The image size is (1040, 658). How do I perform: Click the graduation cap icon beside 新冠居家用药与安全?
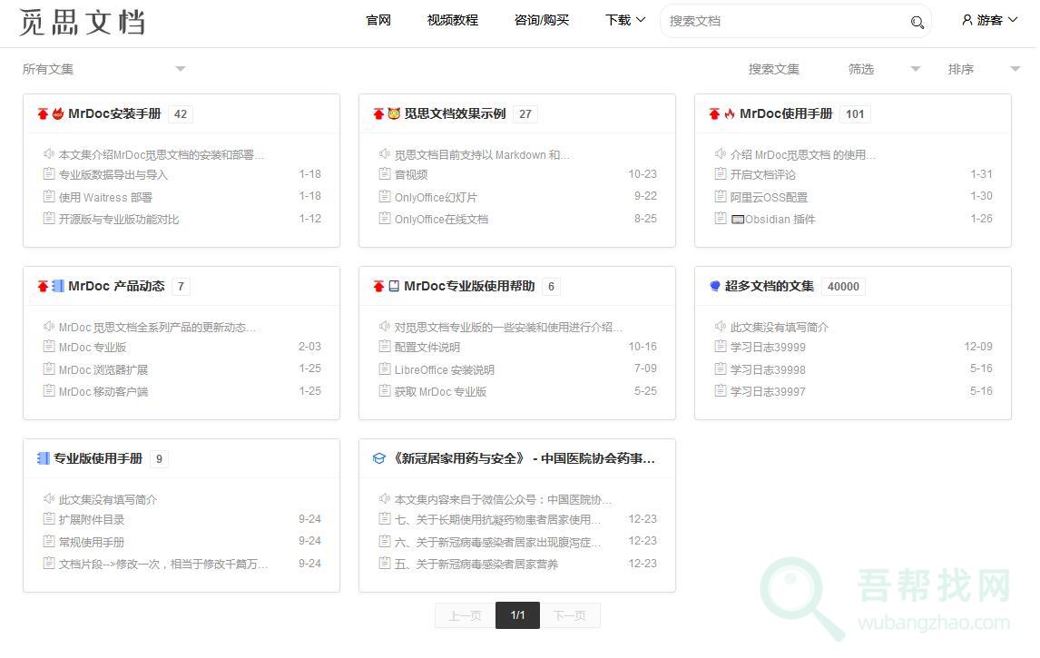tap(378, 459)
